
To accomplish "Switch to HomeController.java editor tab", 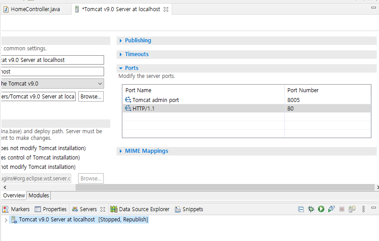I will click(x=36, y=9).
